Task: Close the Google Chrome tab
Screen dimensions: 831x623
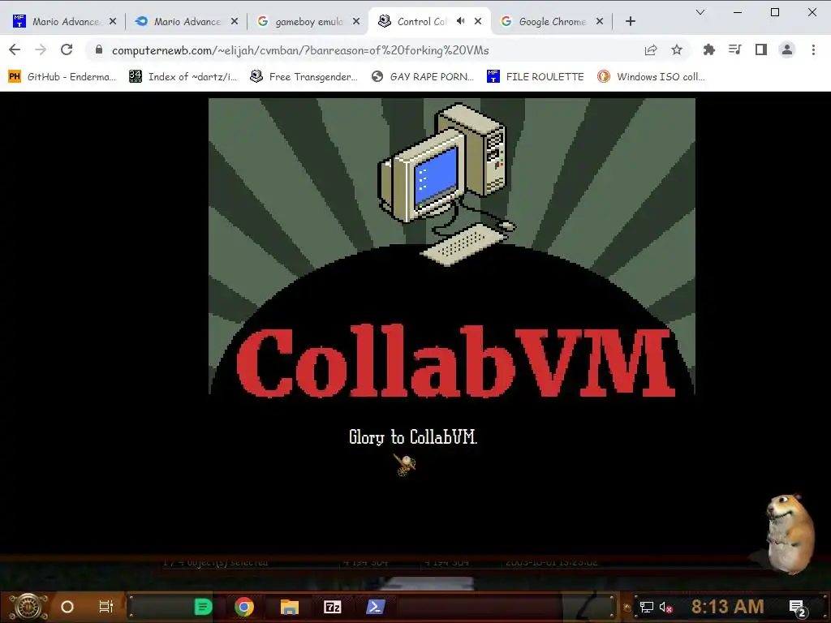Action: click(x=600, y=21)
